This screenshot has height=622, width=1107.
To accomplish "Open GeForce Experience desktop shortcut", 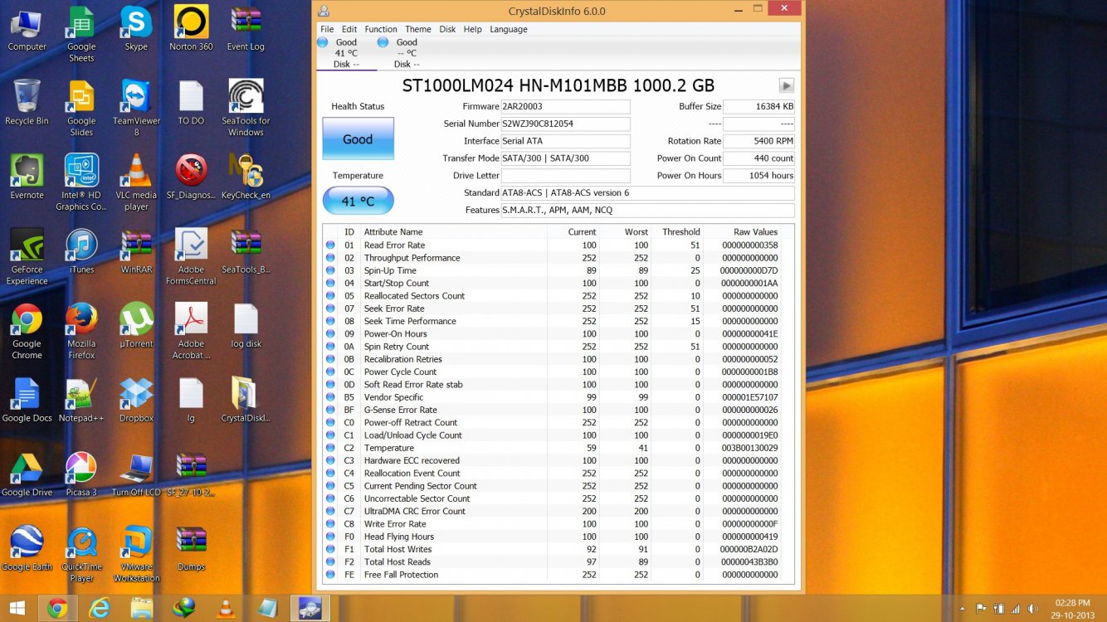I will pyautogui.click(x=27, y=257).
